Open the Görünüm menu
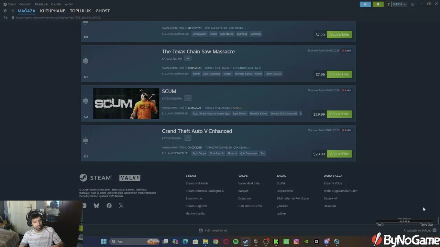Viewport: 440px width, 247px height. (25, 4)
